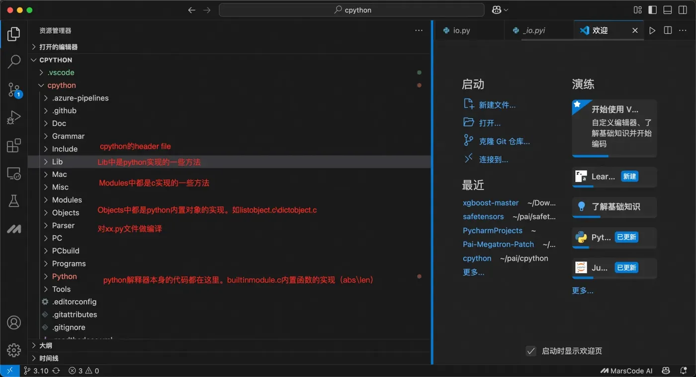Open 开始使用 V... walkthrough card

[614, 128]
